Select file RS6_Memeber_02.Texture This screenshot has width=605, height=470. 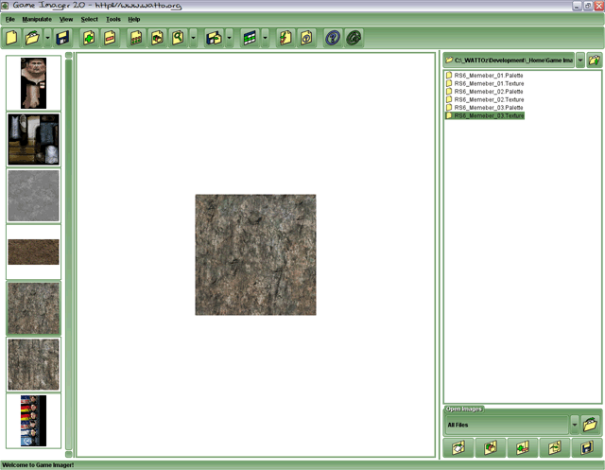tap(485, 99)
